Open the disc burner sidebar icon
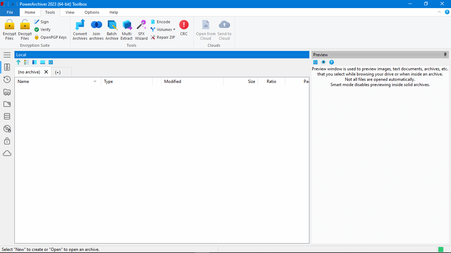451x253 pixels. coord(7,129)
